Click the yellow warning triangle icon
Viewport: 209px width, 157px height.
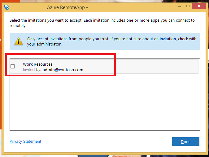click(19, 41)
